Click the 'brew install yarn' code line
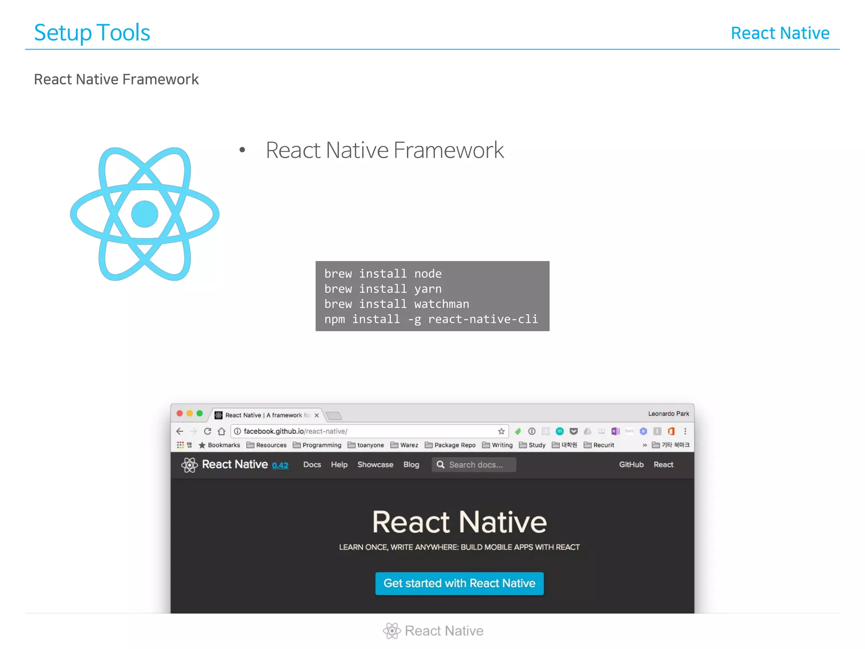Image resolution: width=865 pixels, height=649 pixels. 383,289
